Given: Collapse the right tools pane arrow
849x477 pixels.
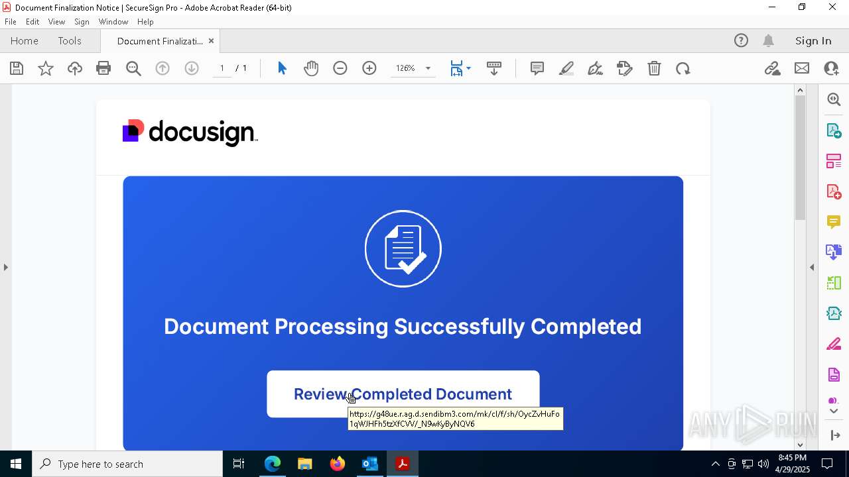Looking at the screenshot, I should [x=812, y=267].
